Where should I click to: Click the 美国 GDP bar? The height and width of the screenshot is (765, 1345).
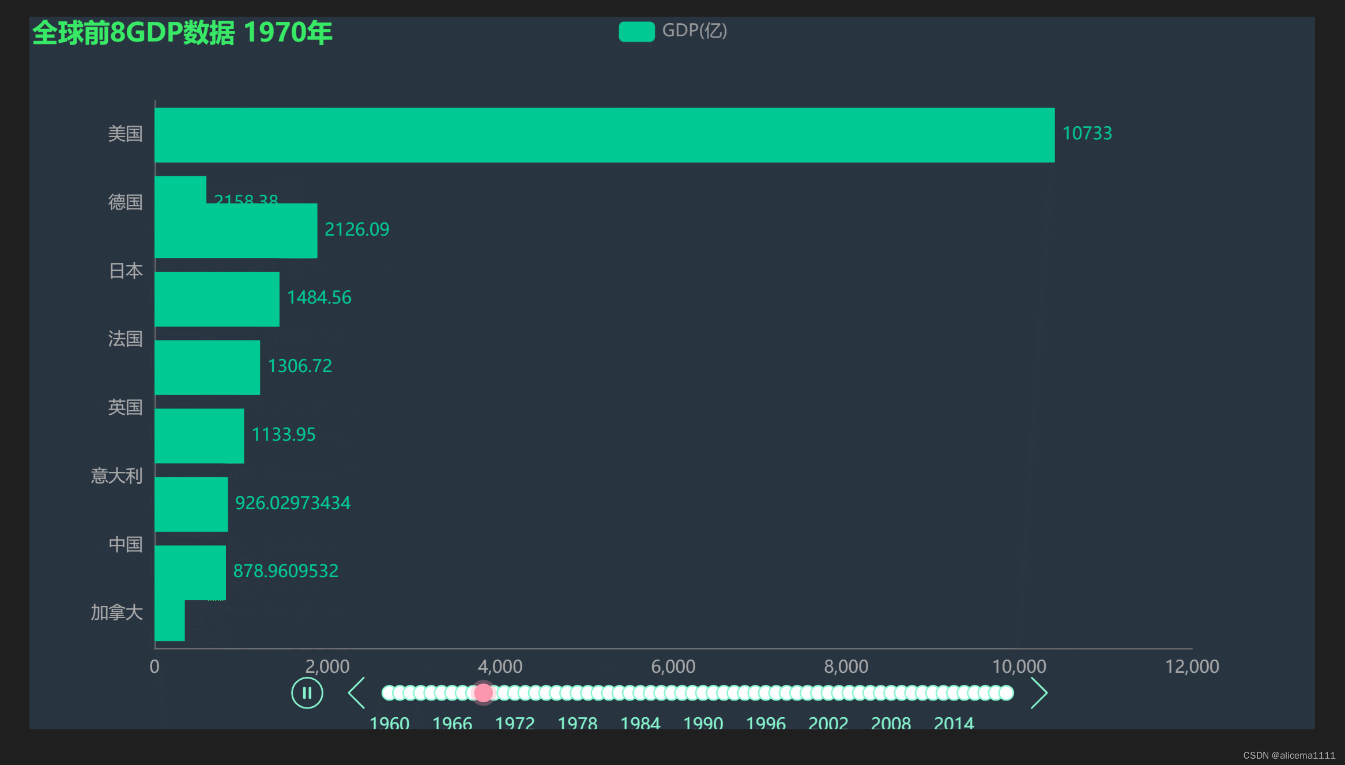pyautogui.click(x=604, y=135)
